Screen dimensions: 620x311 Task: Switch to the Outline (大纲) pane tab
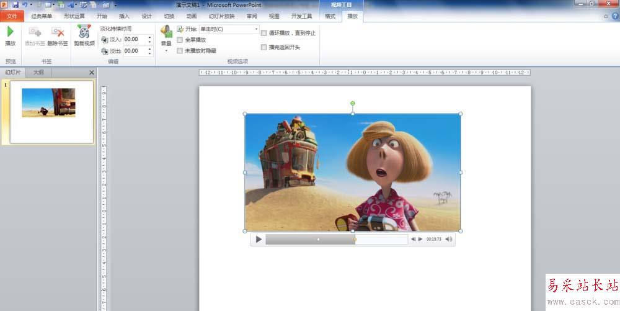point(38,73)
